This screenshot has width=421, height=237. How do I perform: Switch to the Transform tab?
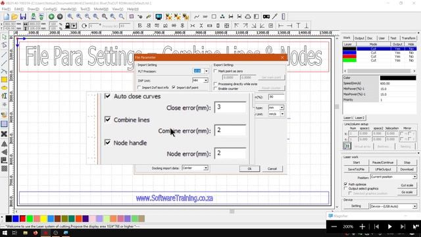(409, 38)
